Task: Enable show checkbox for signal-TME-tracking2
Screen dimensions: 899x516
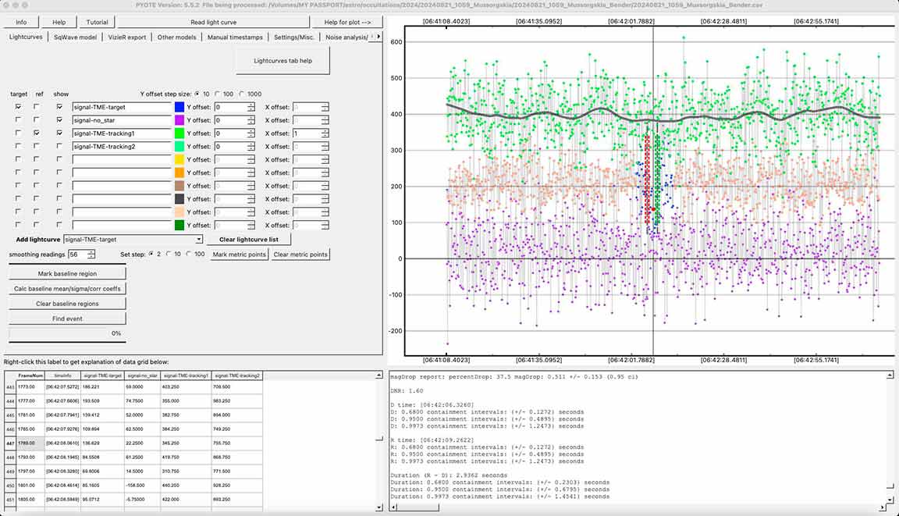Action: (x=59, y=147)
